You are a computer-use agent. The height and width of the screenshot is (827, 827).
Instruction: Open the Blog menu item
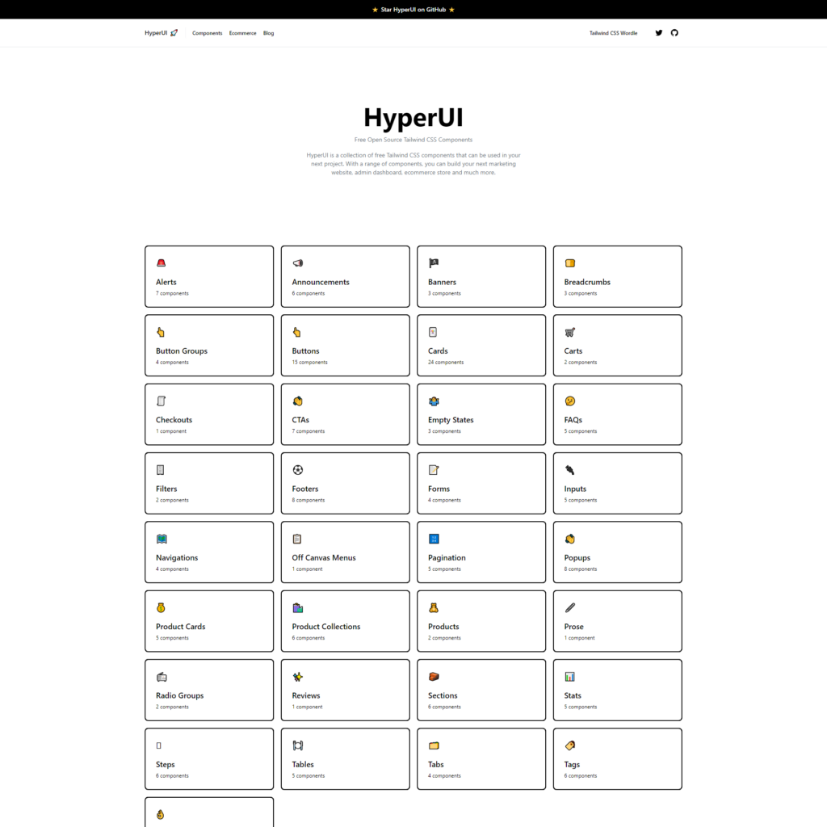click(x=268, y=33)
